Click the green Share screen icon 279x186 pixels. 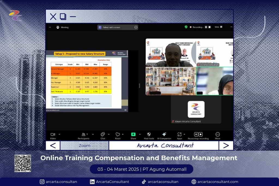133,135
